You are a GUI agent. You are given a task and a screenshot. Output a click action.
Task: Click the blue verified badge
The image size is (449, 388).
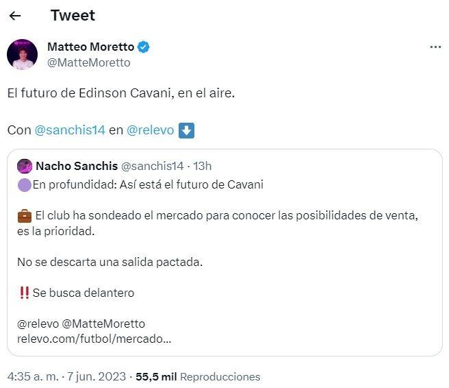tap(144, 47)
